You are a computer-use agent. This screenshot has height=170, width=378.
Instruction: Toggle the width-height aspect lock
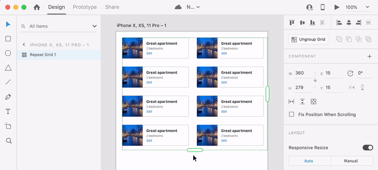tap(315, 80)
